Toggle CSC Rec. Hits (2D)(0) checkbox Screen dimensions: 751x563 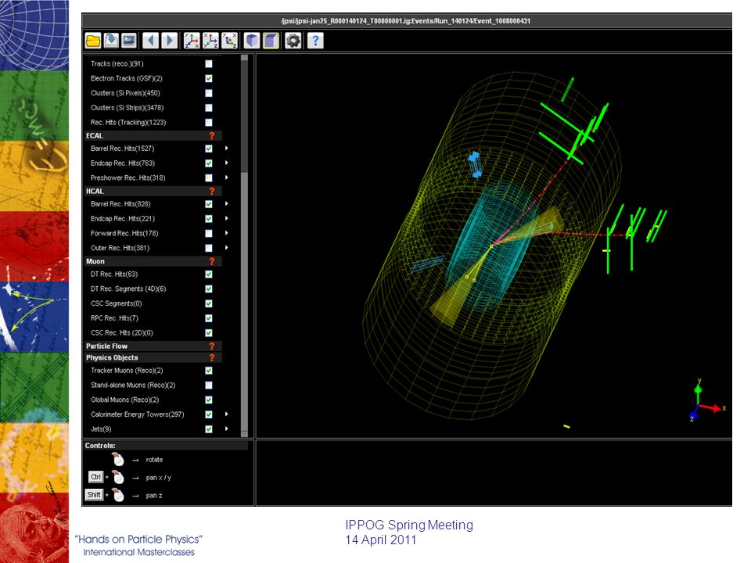(x=209, y=333)
